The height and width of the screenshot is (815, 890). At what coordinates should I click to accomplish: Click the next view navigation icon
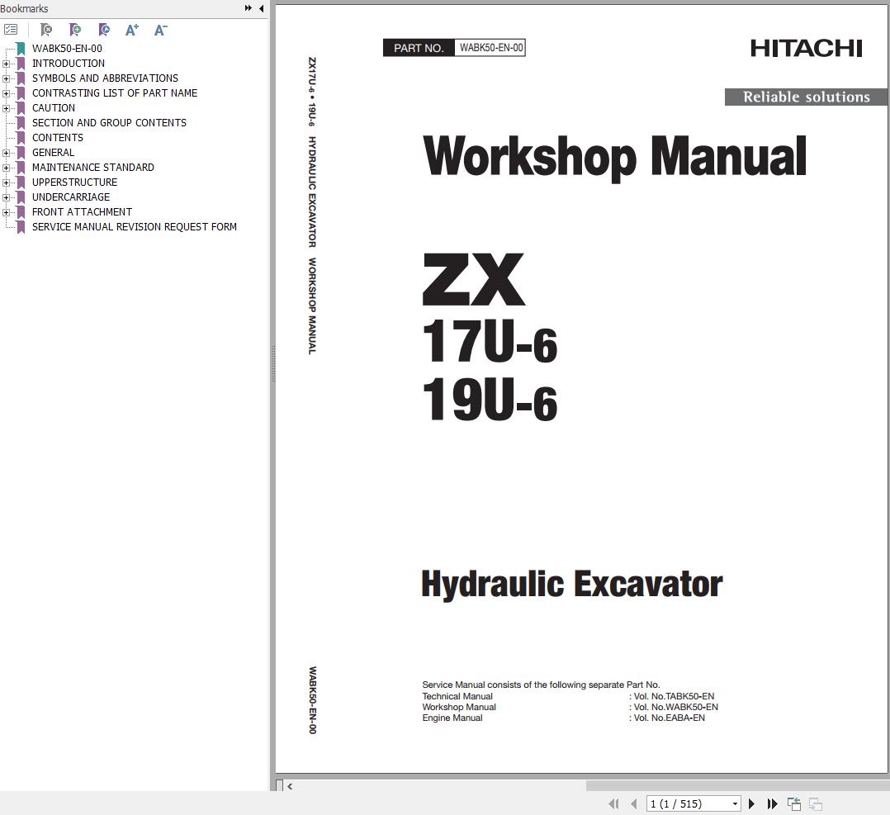816,804
